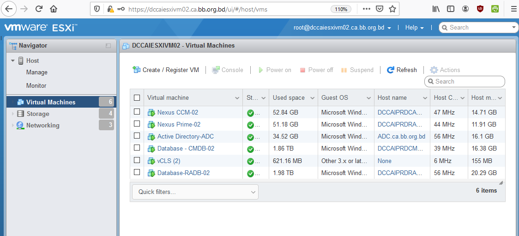Open the root user account dropdown

pyautogui.click(x=342, y=27)
